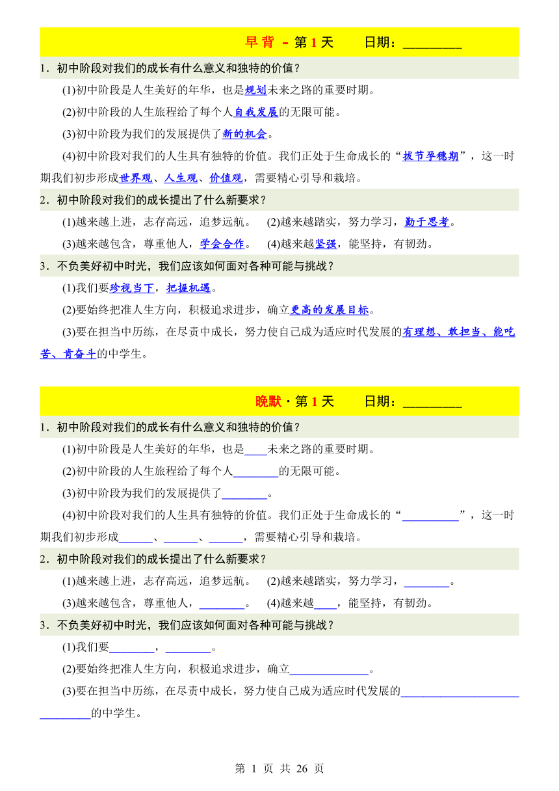Viewport: 559px width, 791px height.
Task: Click the date blank in 晚默 header
Action: (432, 403)
